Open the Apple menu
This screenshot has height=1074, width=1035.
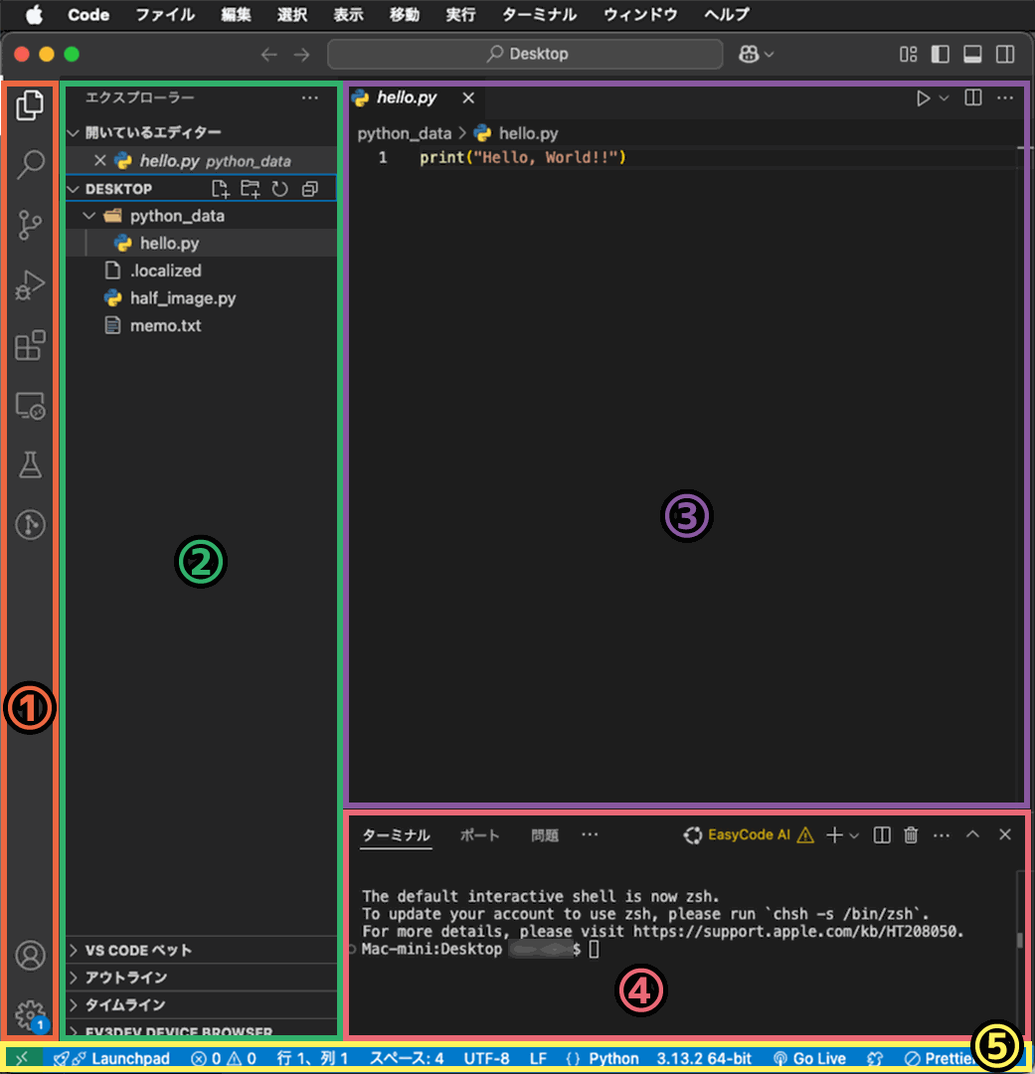(x=34, y=14)
